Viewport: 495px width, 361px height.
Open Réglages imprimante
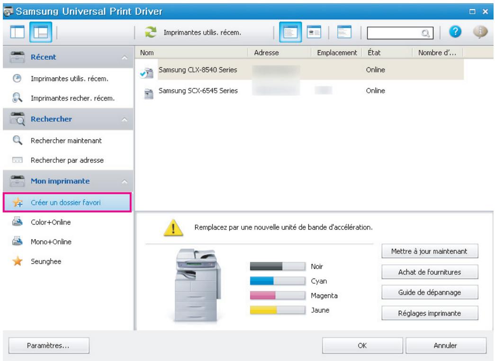(430, 313)
